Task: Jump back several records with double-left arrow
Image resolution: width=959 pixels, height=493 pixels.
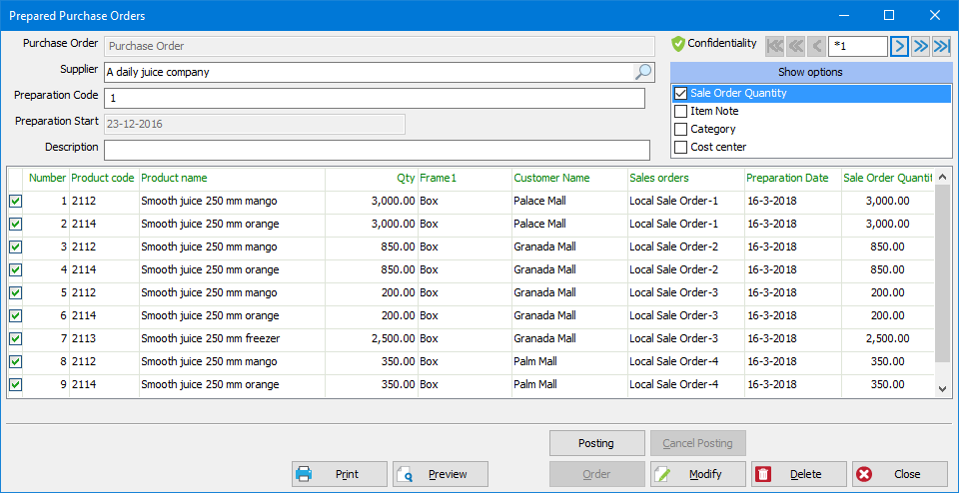Action: 795,47
